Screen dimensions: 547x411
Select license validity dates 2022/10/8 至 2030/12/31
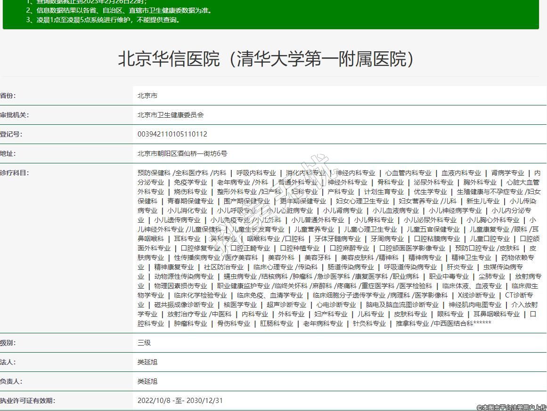tap(180, 401)
